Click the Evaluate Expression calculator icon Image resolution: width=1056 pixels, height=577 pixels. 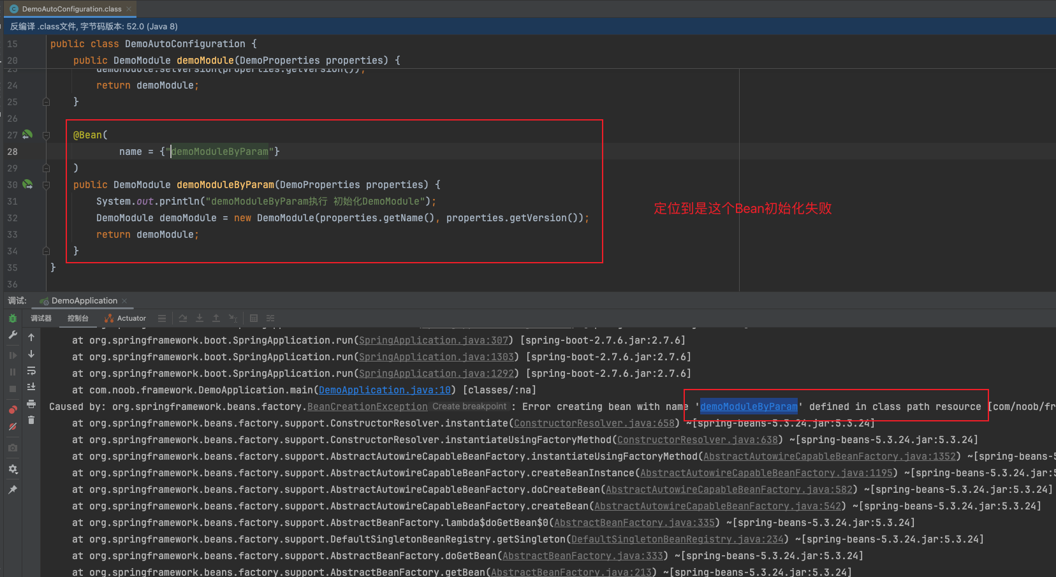tap(254, 318)
